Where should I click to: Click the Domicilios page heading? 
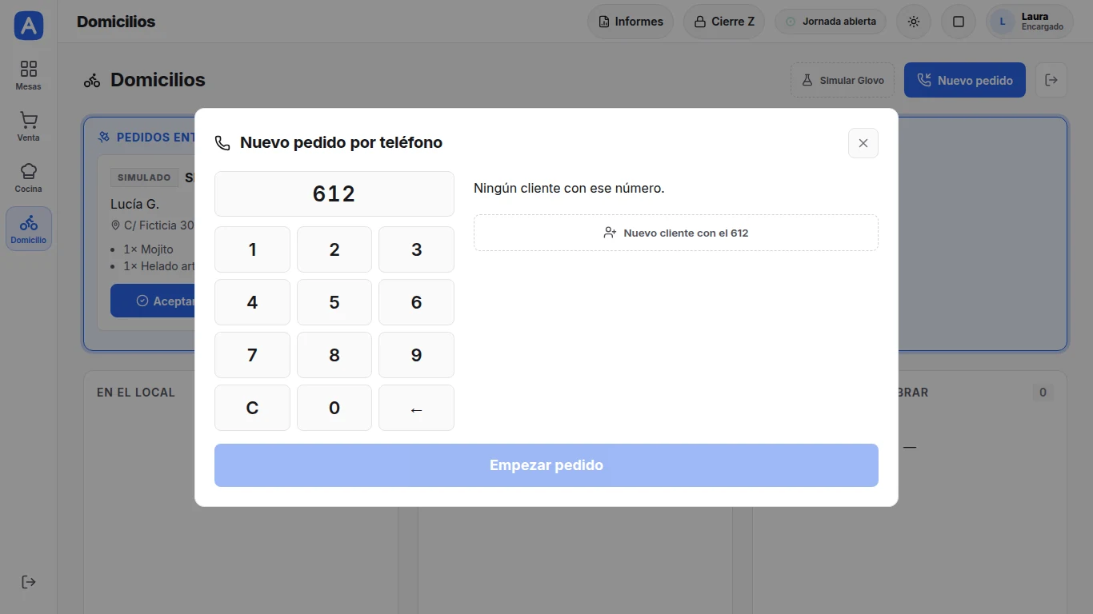(158, 80)
